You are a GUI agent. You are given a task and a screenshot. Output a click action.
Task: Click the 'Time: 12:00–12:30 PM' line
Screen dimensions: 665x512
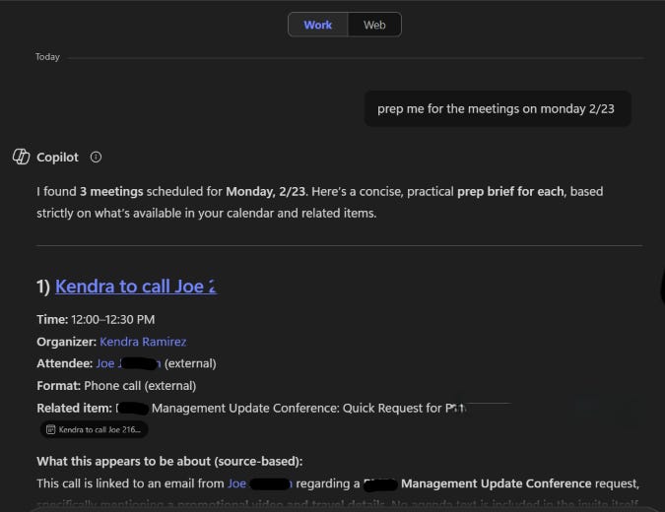coord(96,320)
